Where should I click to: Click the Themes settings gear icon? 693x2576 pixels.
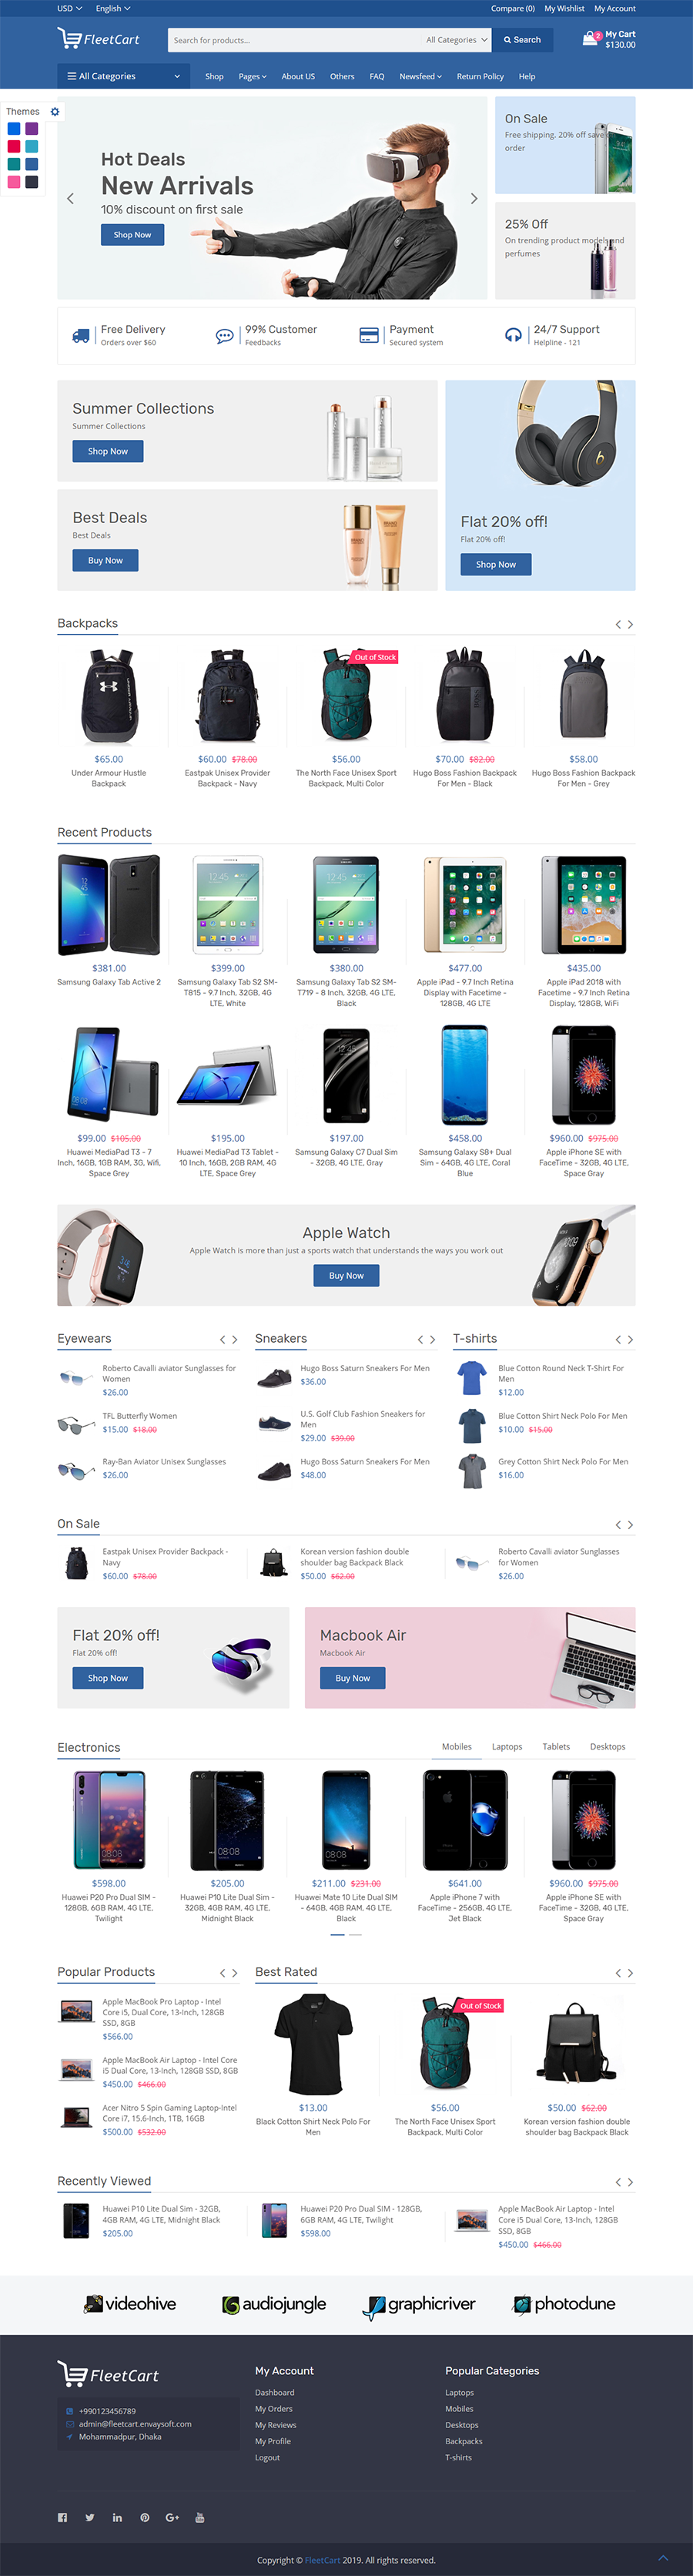pos(55,112)
